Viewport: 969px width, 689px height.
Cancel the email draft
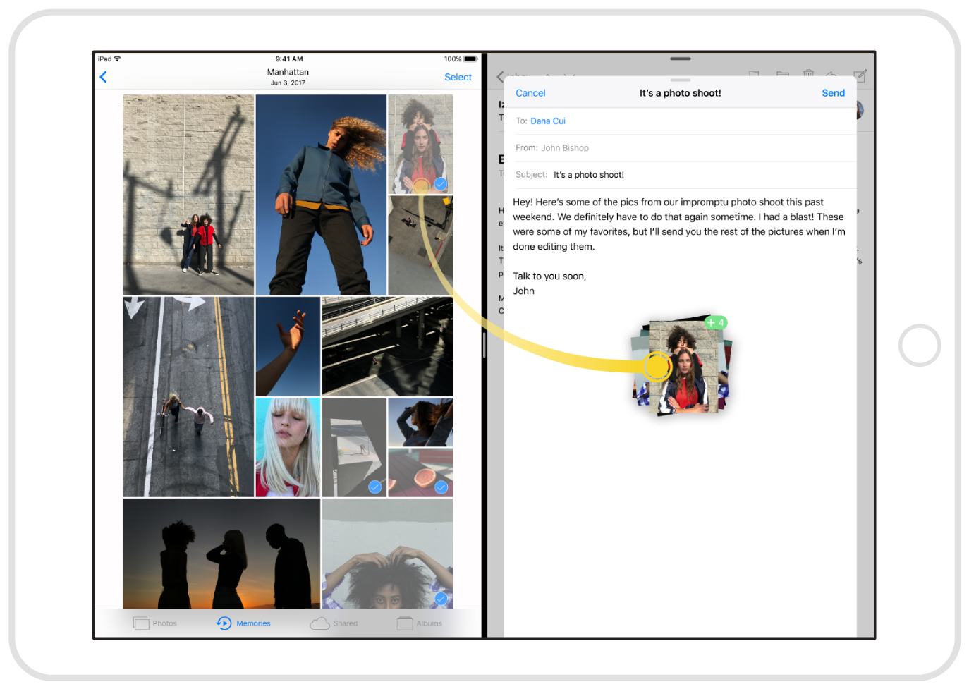(x=530, y=92)
